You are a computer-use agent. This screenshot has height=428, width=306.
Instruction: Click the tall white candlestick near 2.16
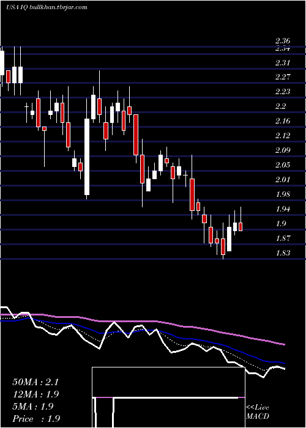coord(87,157)
